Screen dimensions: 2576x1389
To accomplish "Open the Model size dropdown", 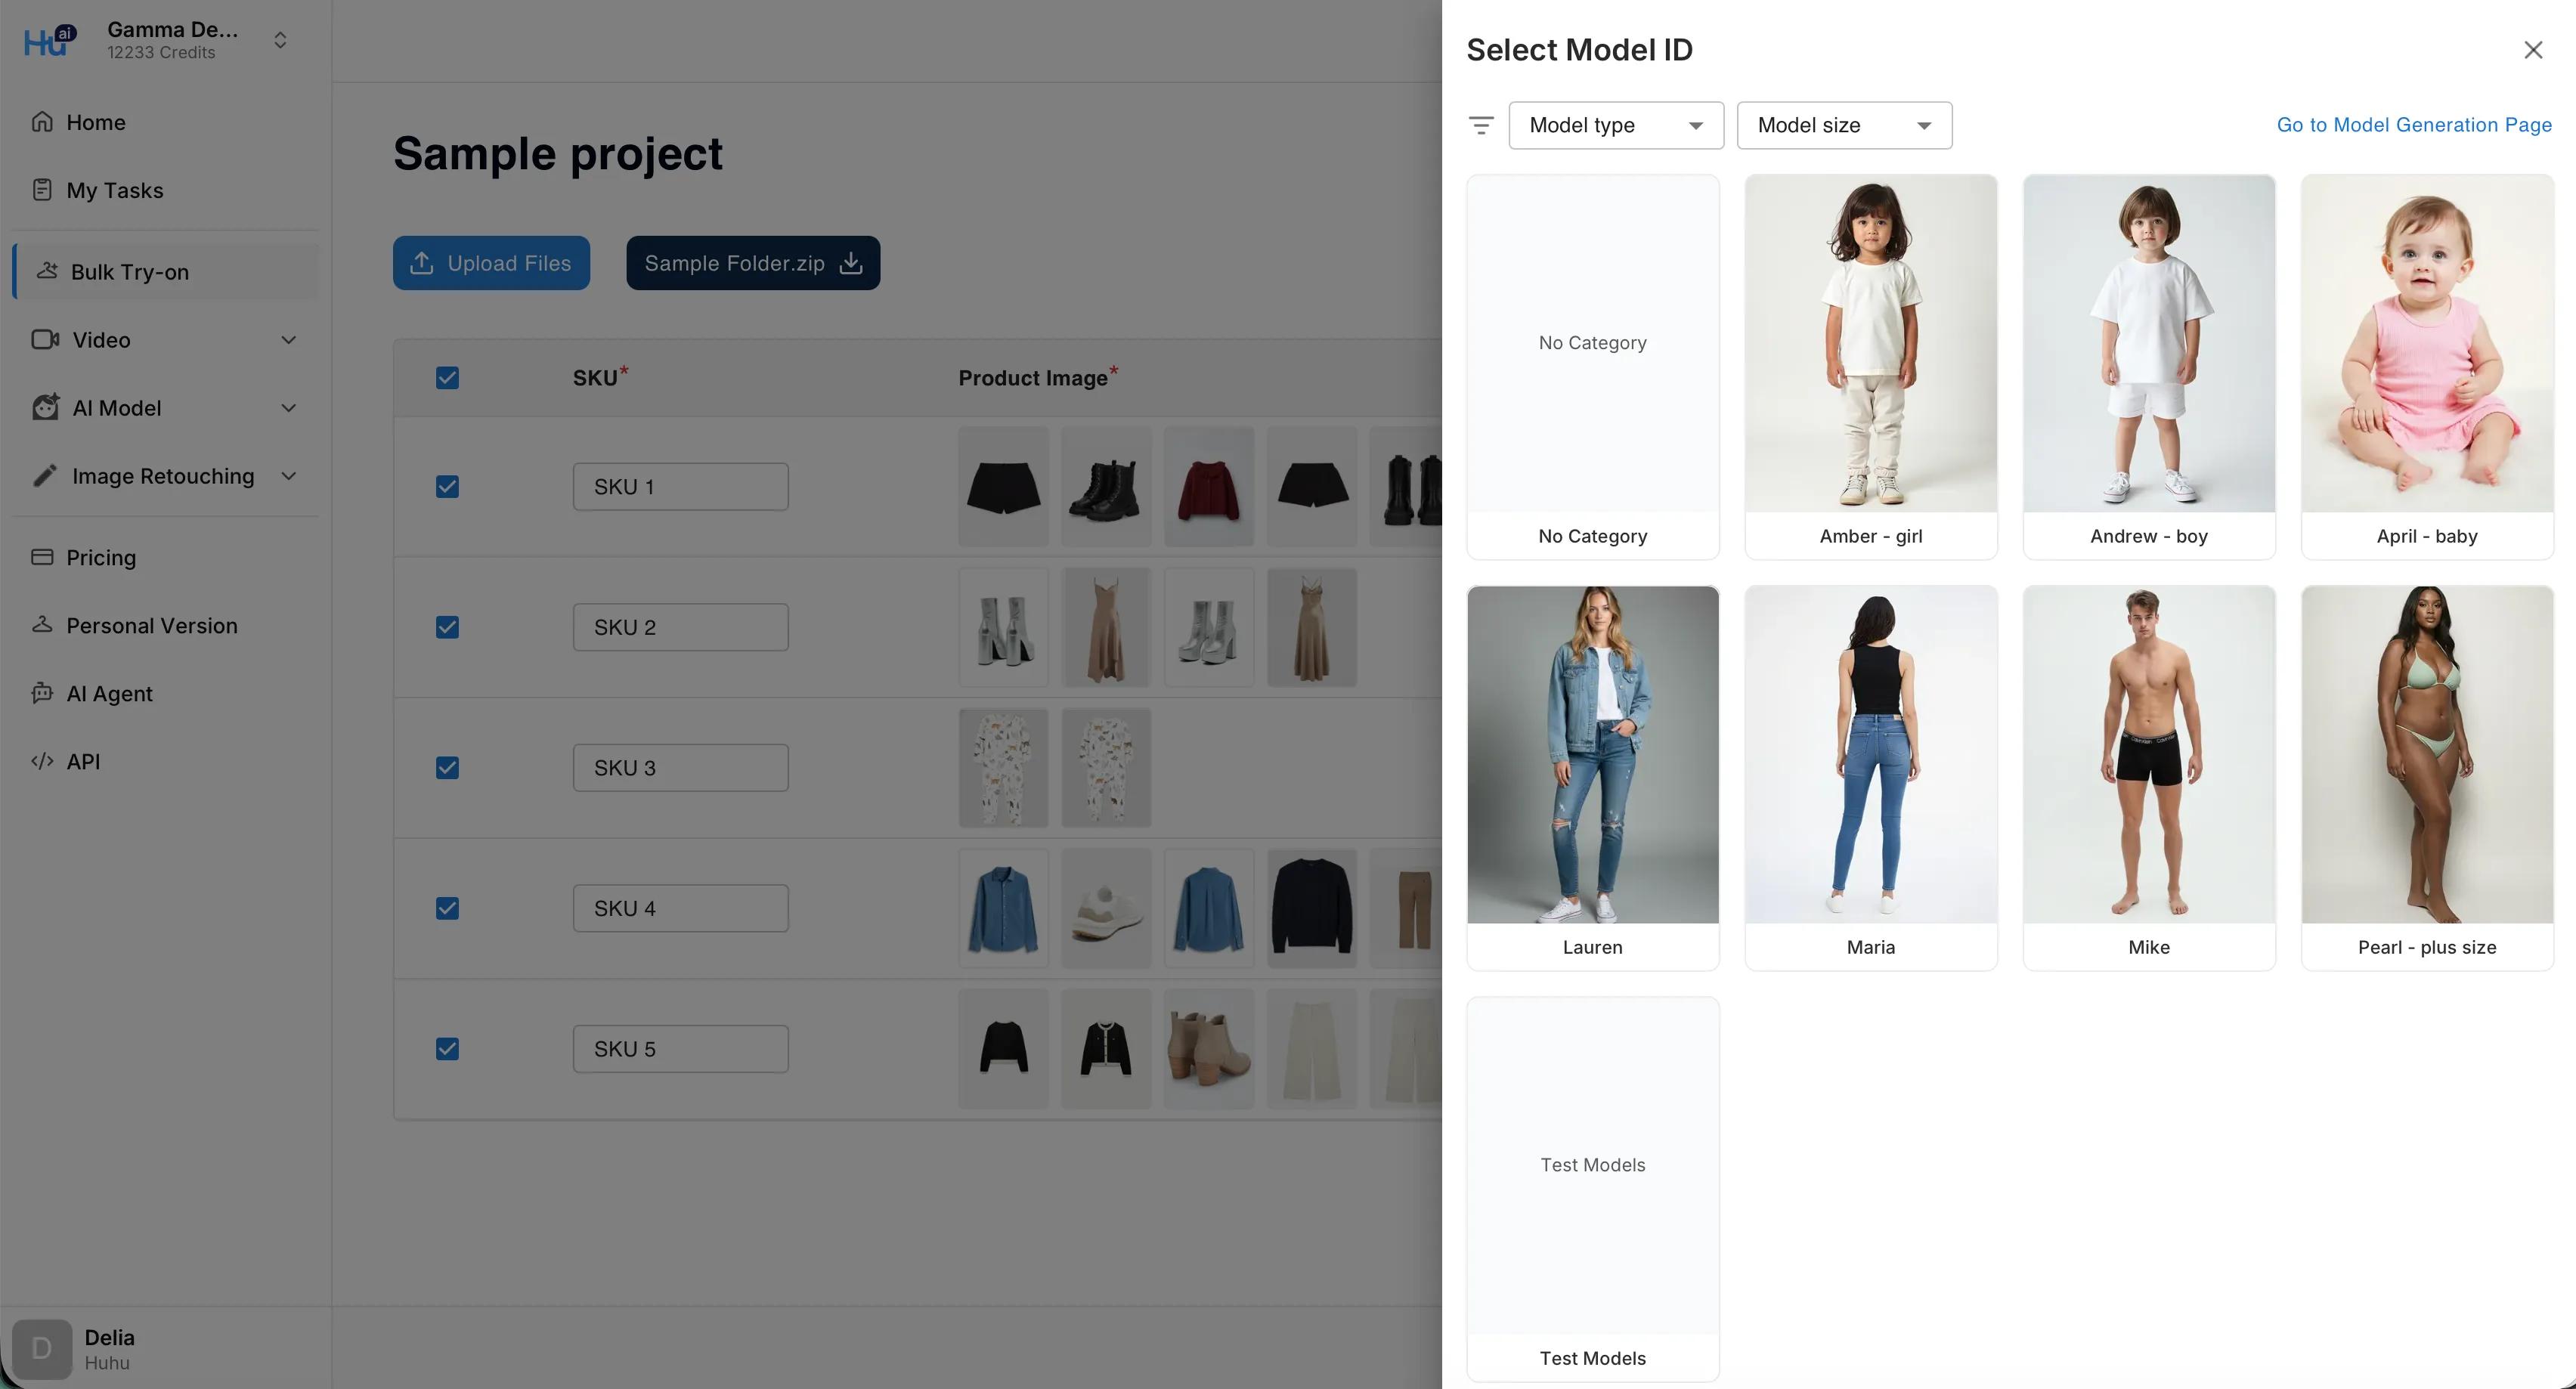I will click(x=1844, y=125).
